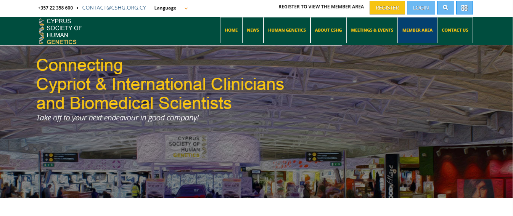
Task: Select the MEMBER AREA menu item
Action: pyautogui.click(x=417, y=30)
